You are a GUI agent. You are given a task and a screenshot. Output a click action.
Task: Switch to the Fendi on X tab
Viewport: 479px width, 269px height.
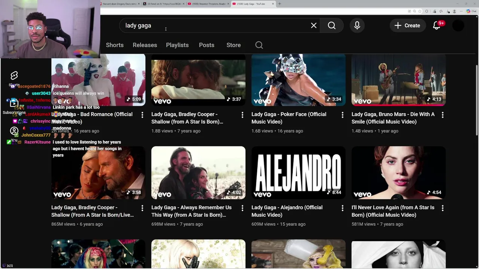(164, 4)
